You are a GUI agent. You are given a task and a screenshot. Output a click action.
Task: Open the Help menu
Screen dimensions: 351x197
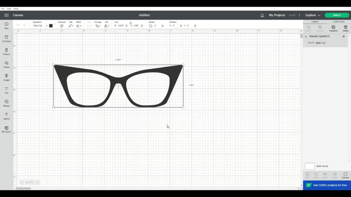click(x=16, y=9)
